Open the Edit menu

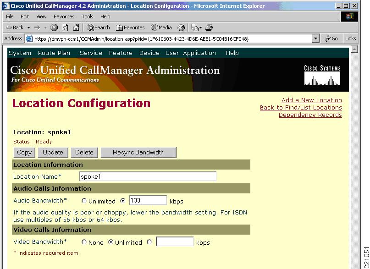pos(25,16)
